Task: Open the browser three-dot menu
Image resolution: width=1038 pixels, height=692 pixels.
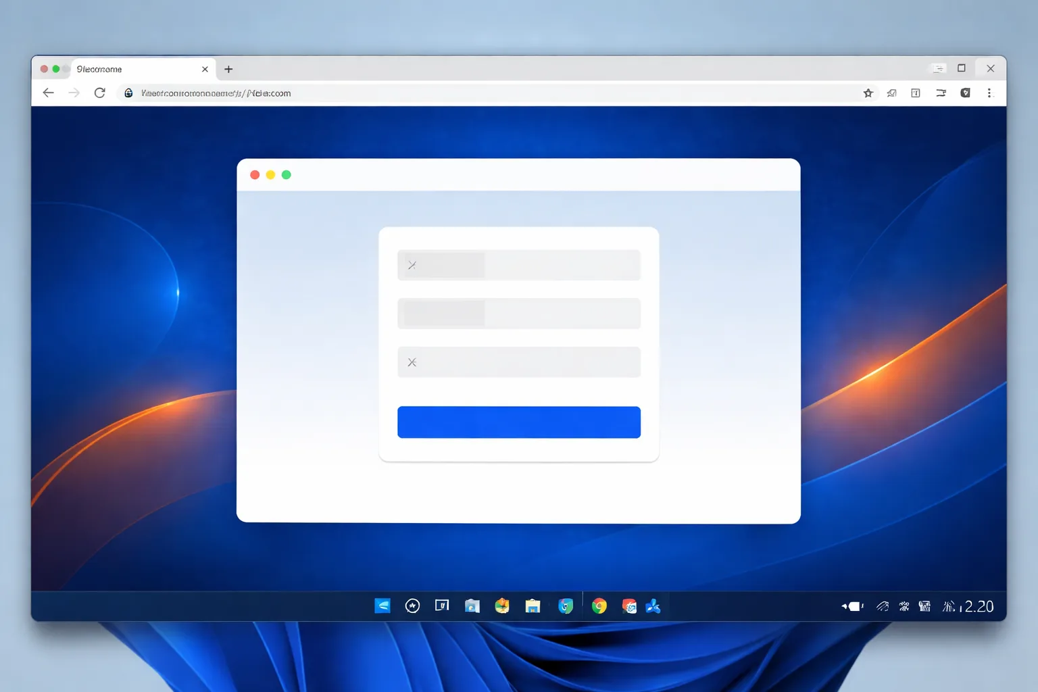Action: (989, 93)
